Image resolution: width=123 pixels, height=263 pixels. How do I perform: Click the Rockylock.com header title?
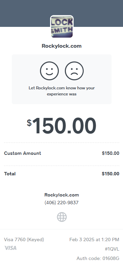coord(61,46)
